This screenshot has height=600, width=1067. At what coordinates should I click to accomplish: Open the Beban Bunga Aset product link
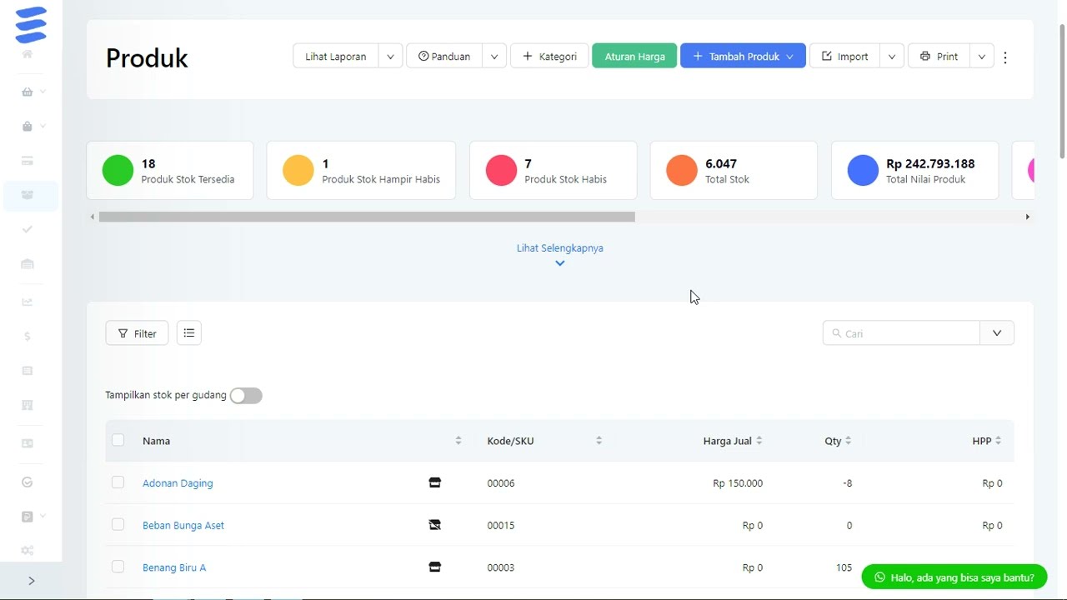(x=183, y=525)
